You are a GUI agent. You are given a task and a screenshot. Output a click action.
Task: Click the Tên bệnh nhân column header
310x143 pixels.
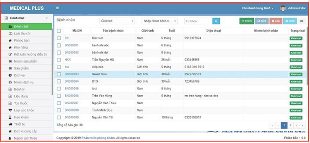tap(113, 31)
